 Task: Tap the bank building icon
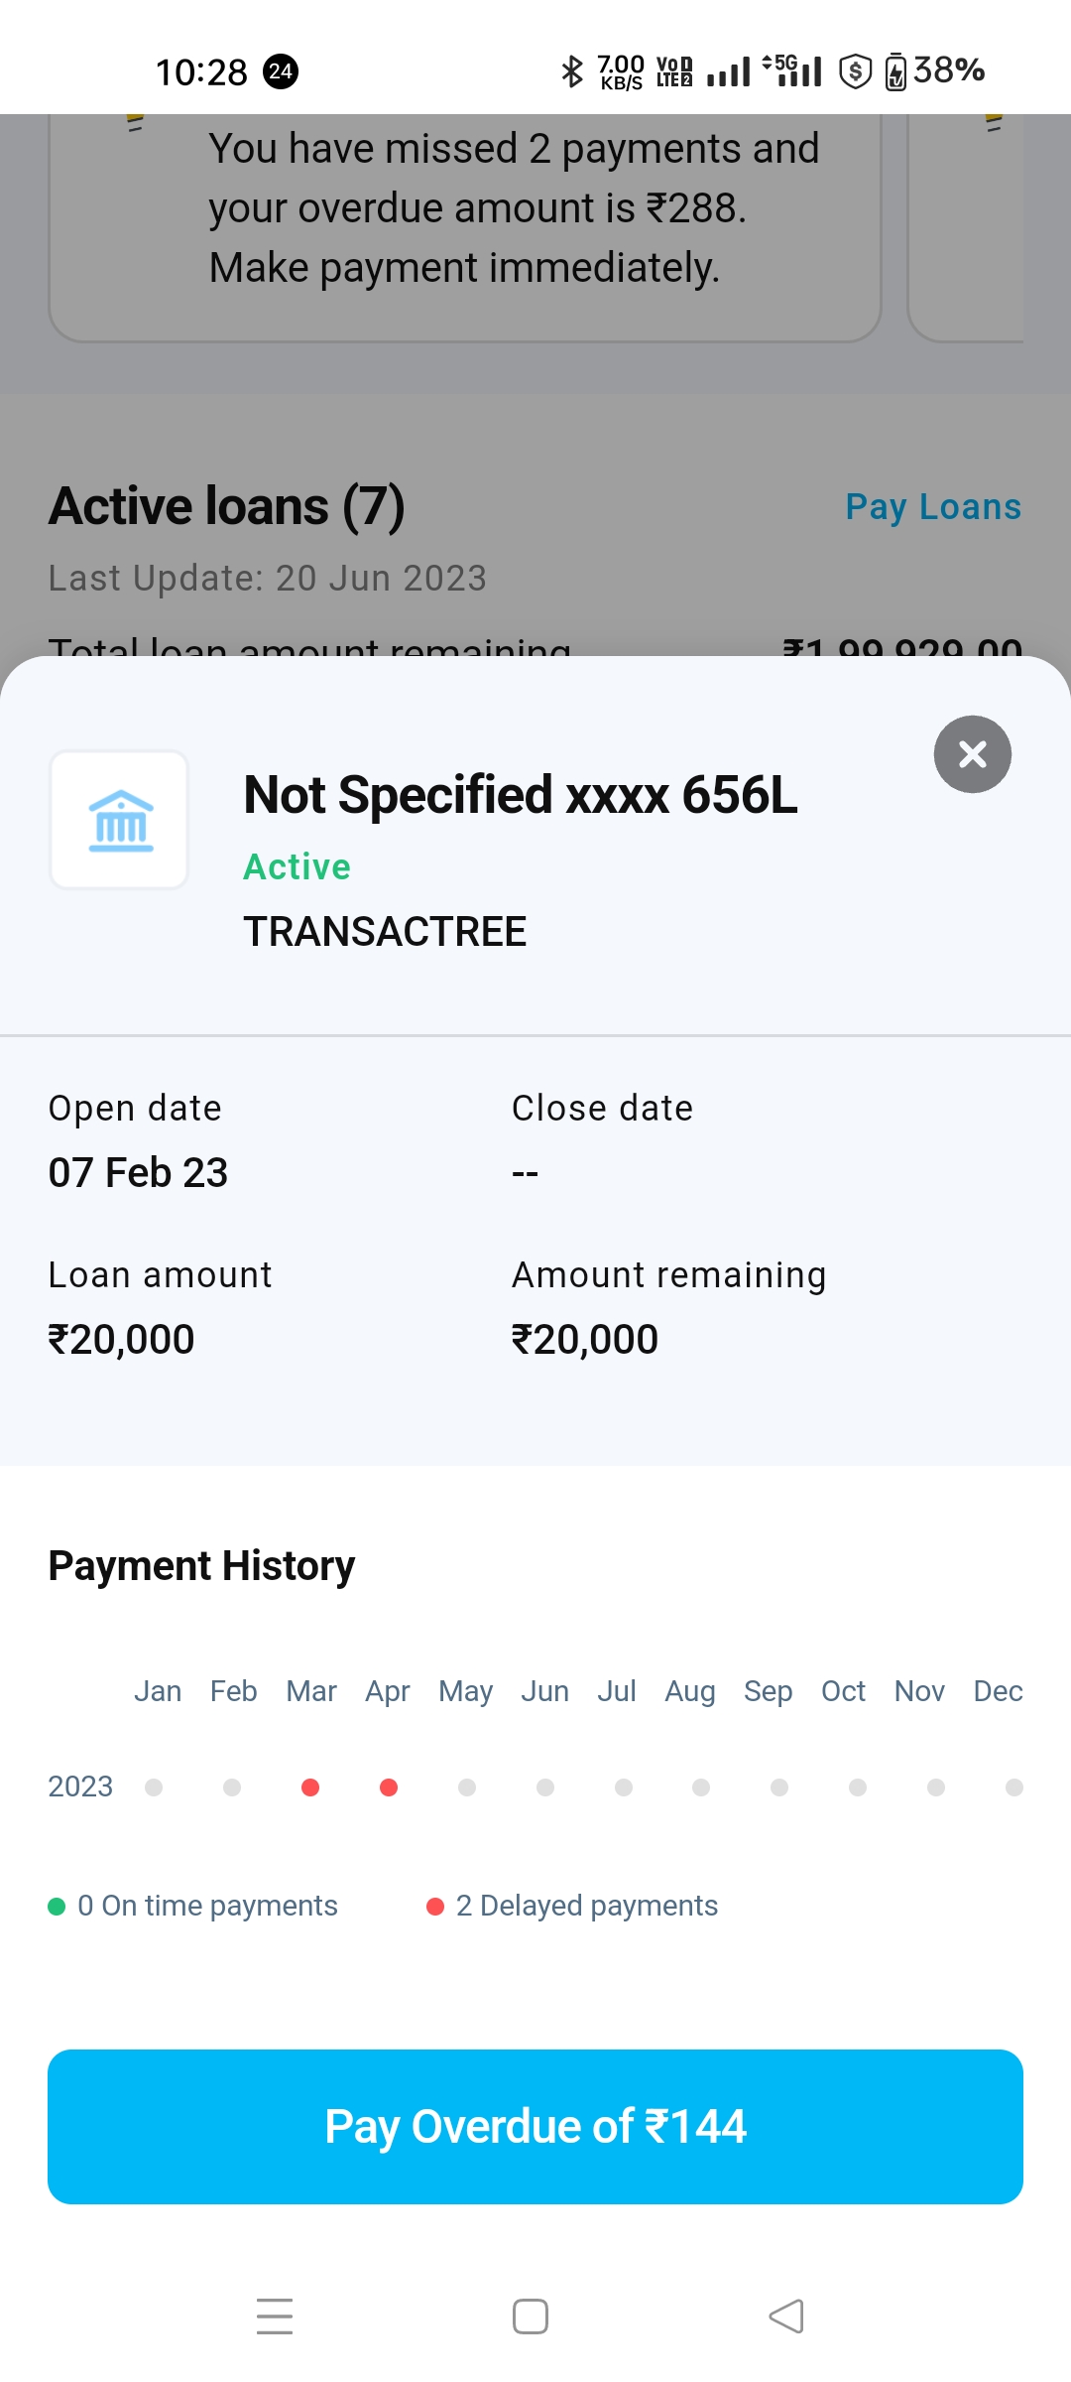tap(120, 820)
